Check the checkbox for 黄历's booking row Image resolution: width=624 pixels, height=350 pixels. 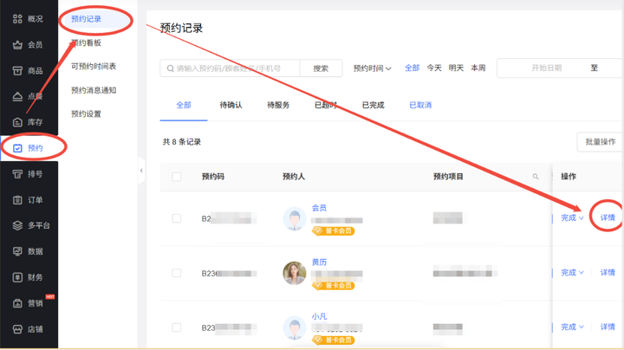pos(177,273)
